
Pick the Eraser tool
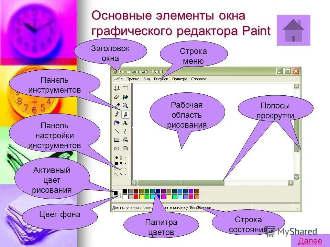(x=117, y=97)
